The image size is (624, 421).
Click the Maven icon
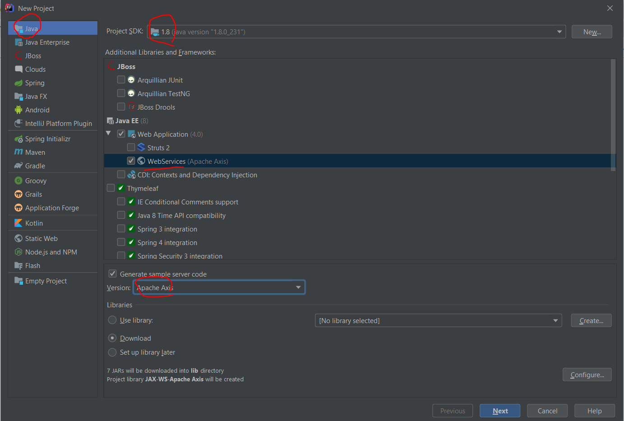pyautogui.click(x=18, y=153)
